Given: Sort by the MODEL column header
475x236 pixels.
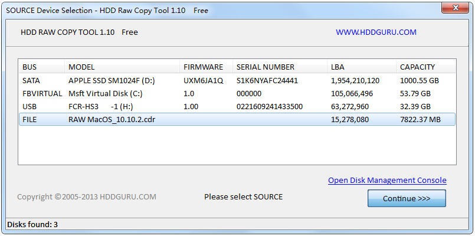Looking at the screenshot, I should click(122, 67).
